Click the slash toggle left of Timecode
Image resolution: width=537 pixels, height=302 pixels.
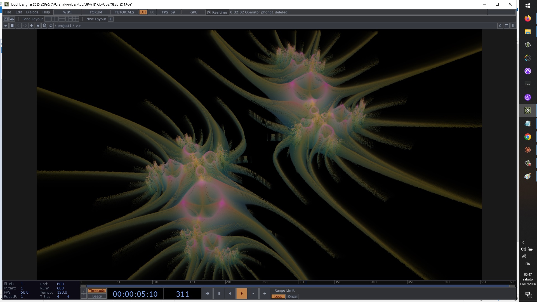[x=84, y=291]
